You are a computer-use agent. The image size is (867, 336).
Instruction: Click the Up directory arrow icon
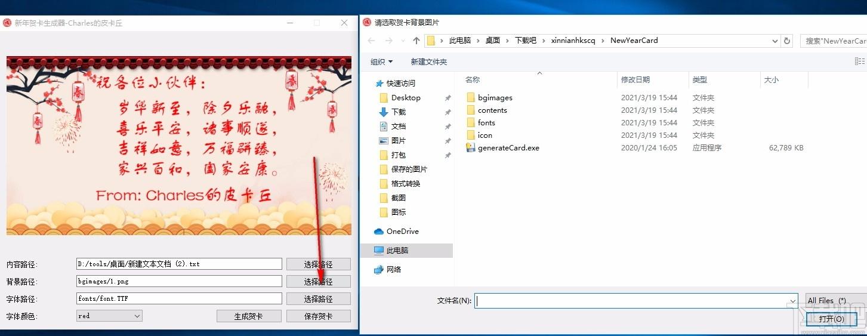tap(416, 41)
